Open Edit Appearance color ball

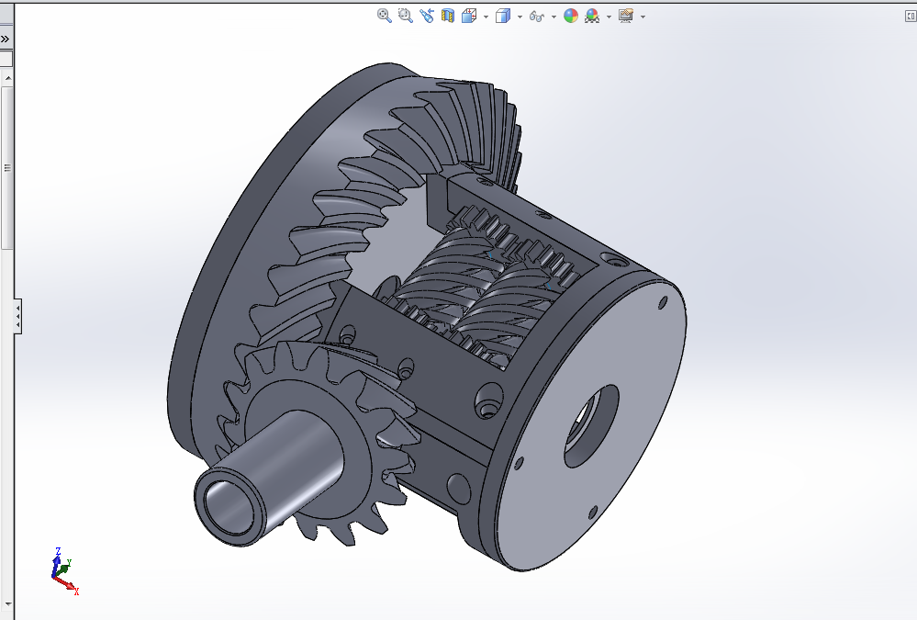(x=571, y=16)
